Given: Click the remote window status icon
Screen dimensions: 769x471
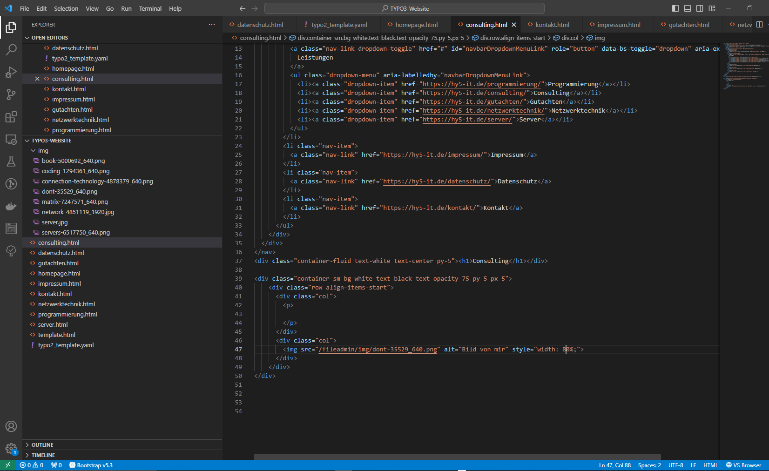Looking at the screenshot, I should (x=7, y=465).
